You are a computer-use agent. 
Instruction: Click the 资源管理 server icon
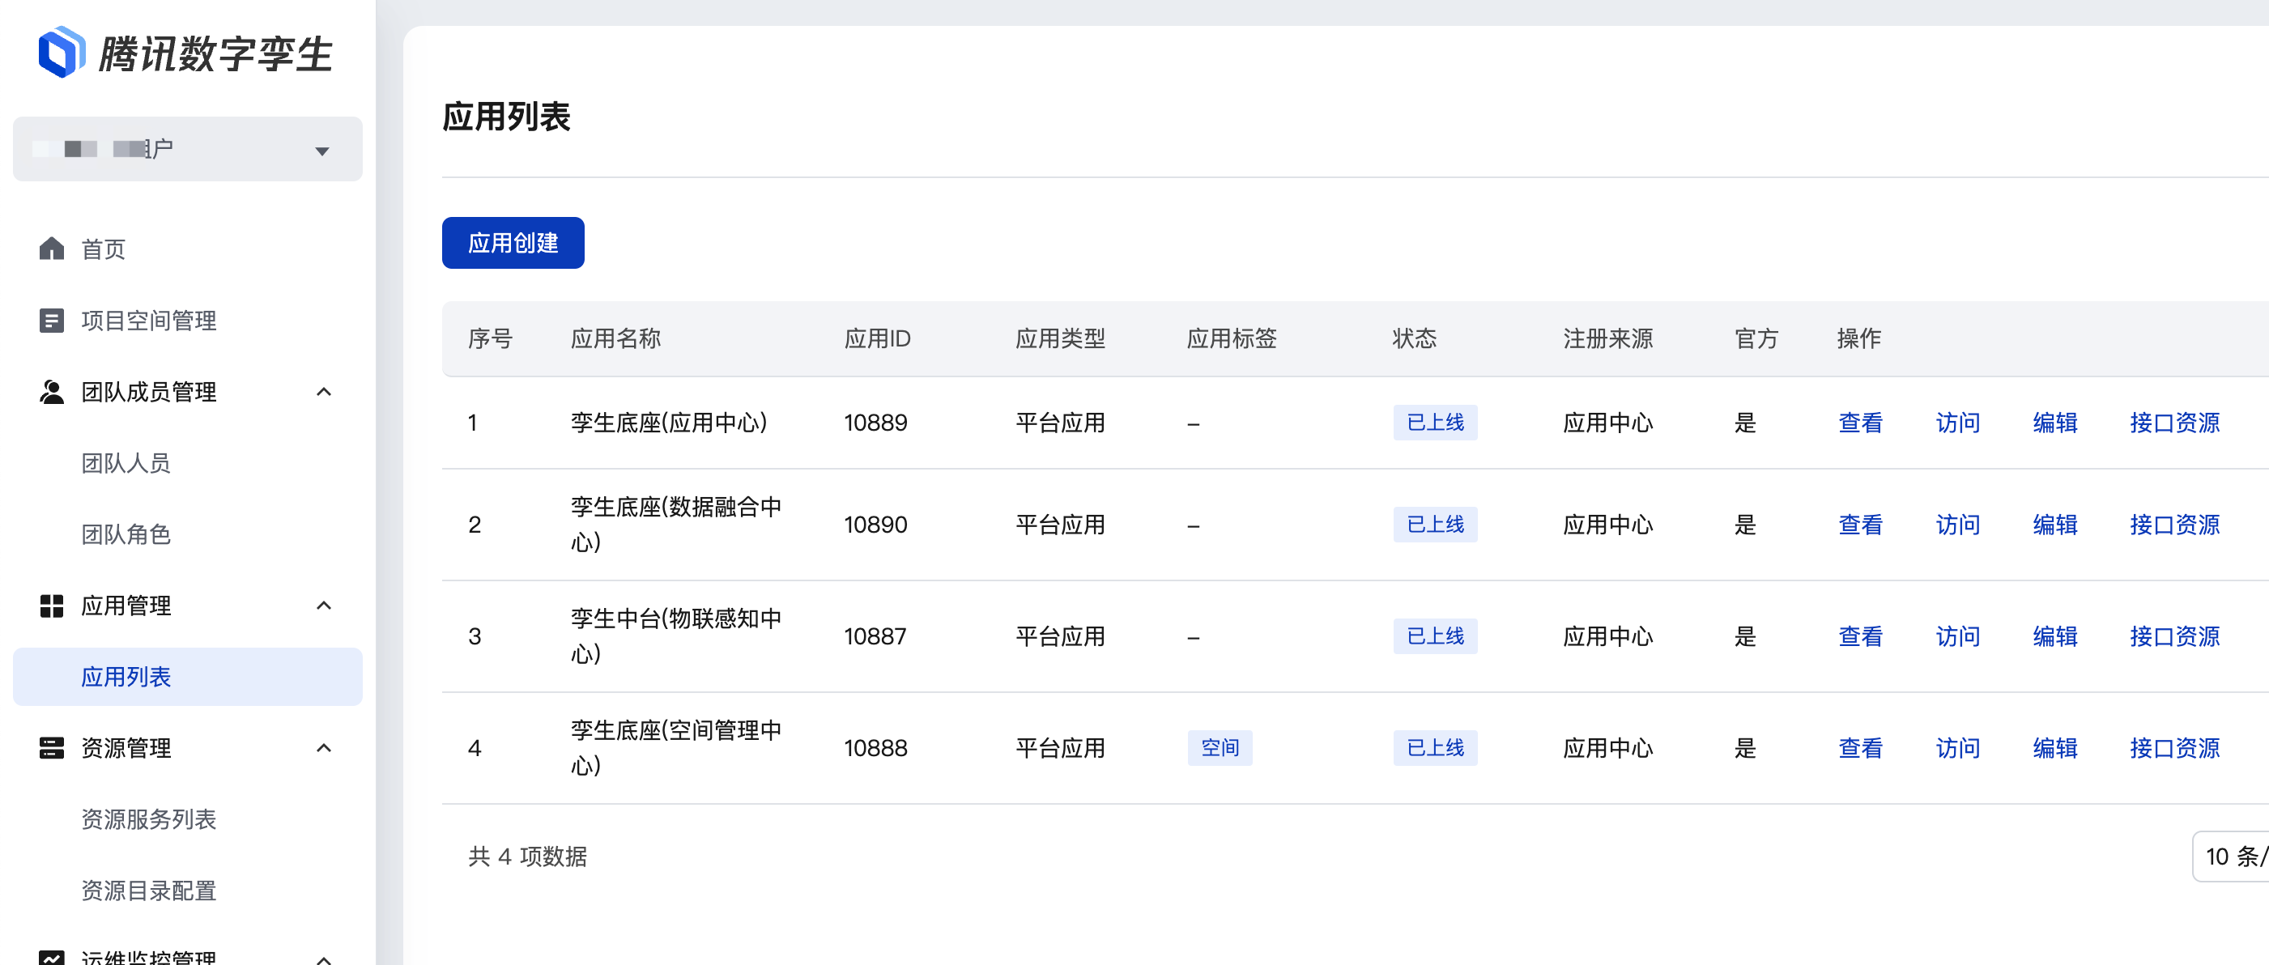point(52,748)
